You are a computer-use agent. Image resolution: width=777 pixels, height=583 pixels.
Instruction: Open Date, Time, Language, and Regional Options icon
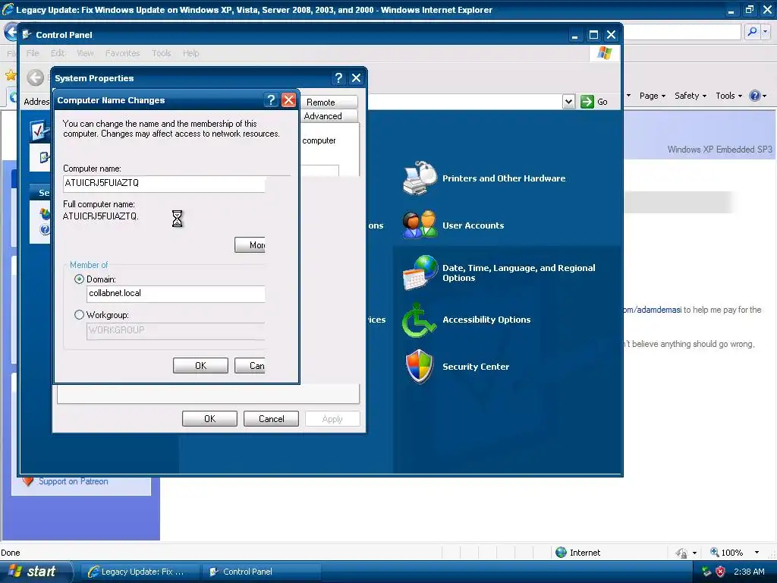tap(420, 273)
